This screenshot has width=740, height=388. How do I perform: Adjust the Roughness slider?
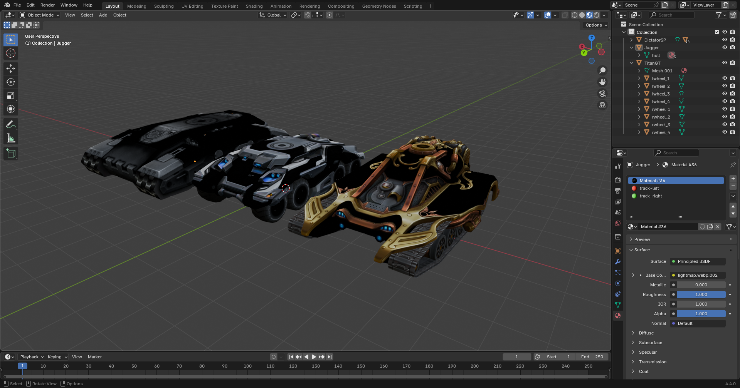[x=701, y=294]
